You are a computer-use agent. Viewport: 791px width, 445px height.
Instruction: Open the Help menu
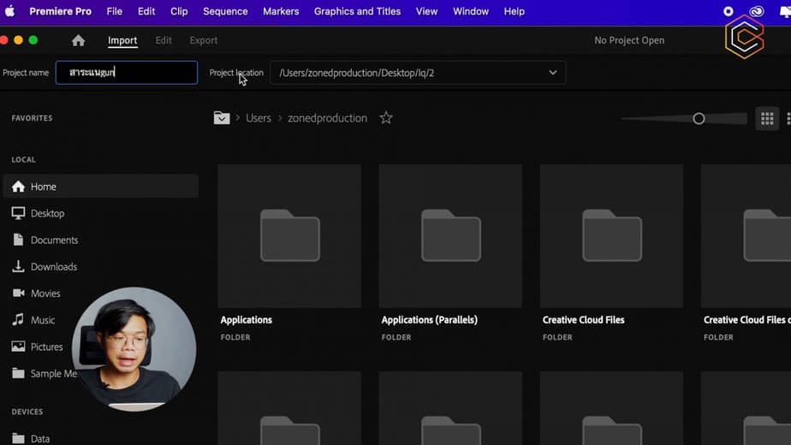[514, 11]
